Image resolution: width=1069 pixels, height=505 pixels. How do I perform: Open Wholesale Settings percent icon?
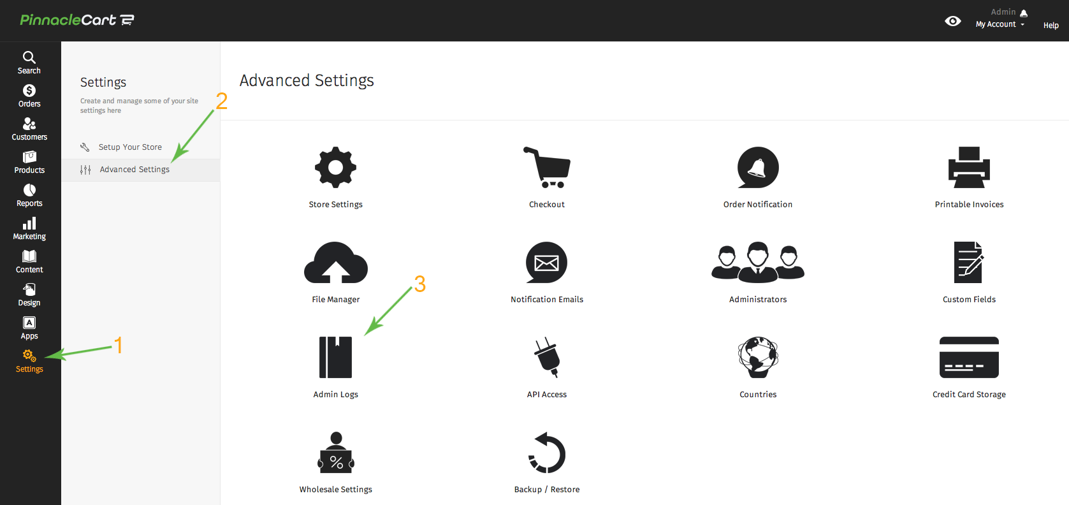click(x=336, y=452)
